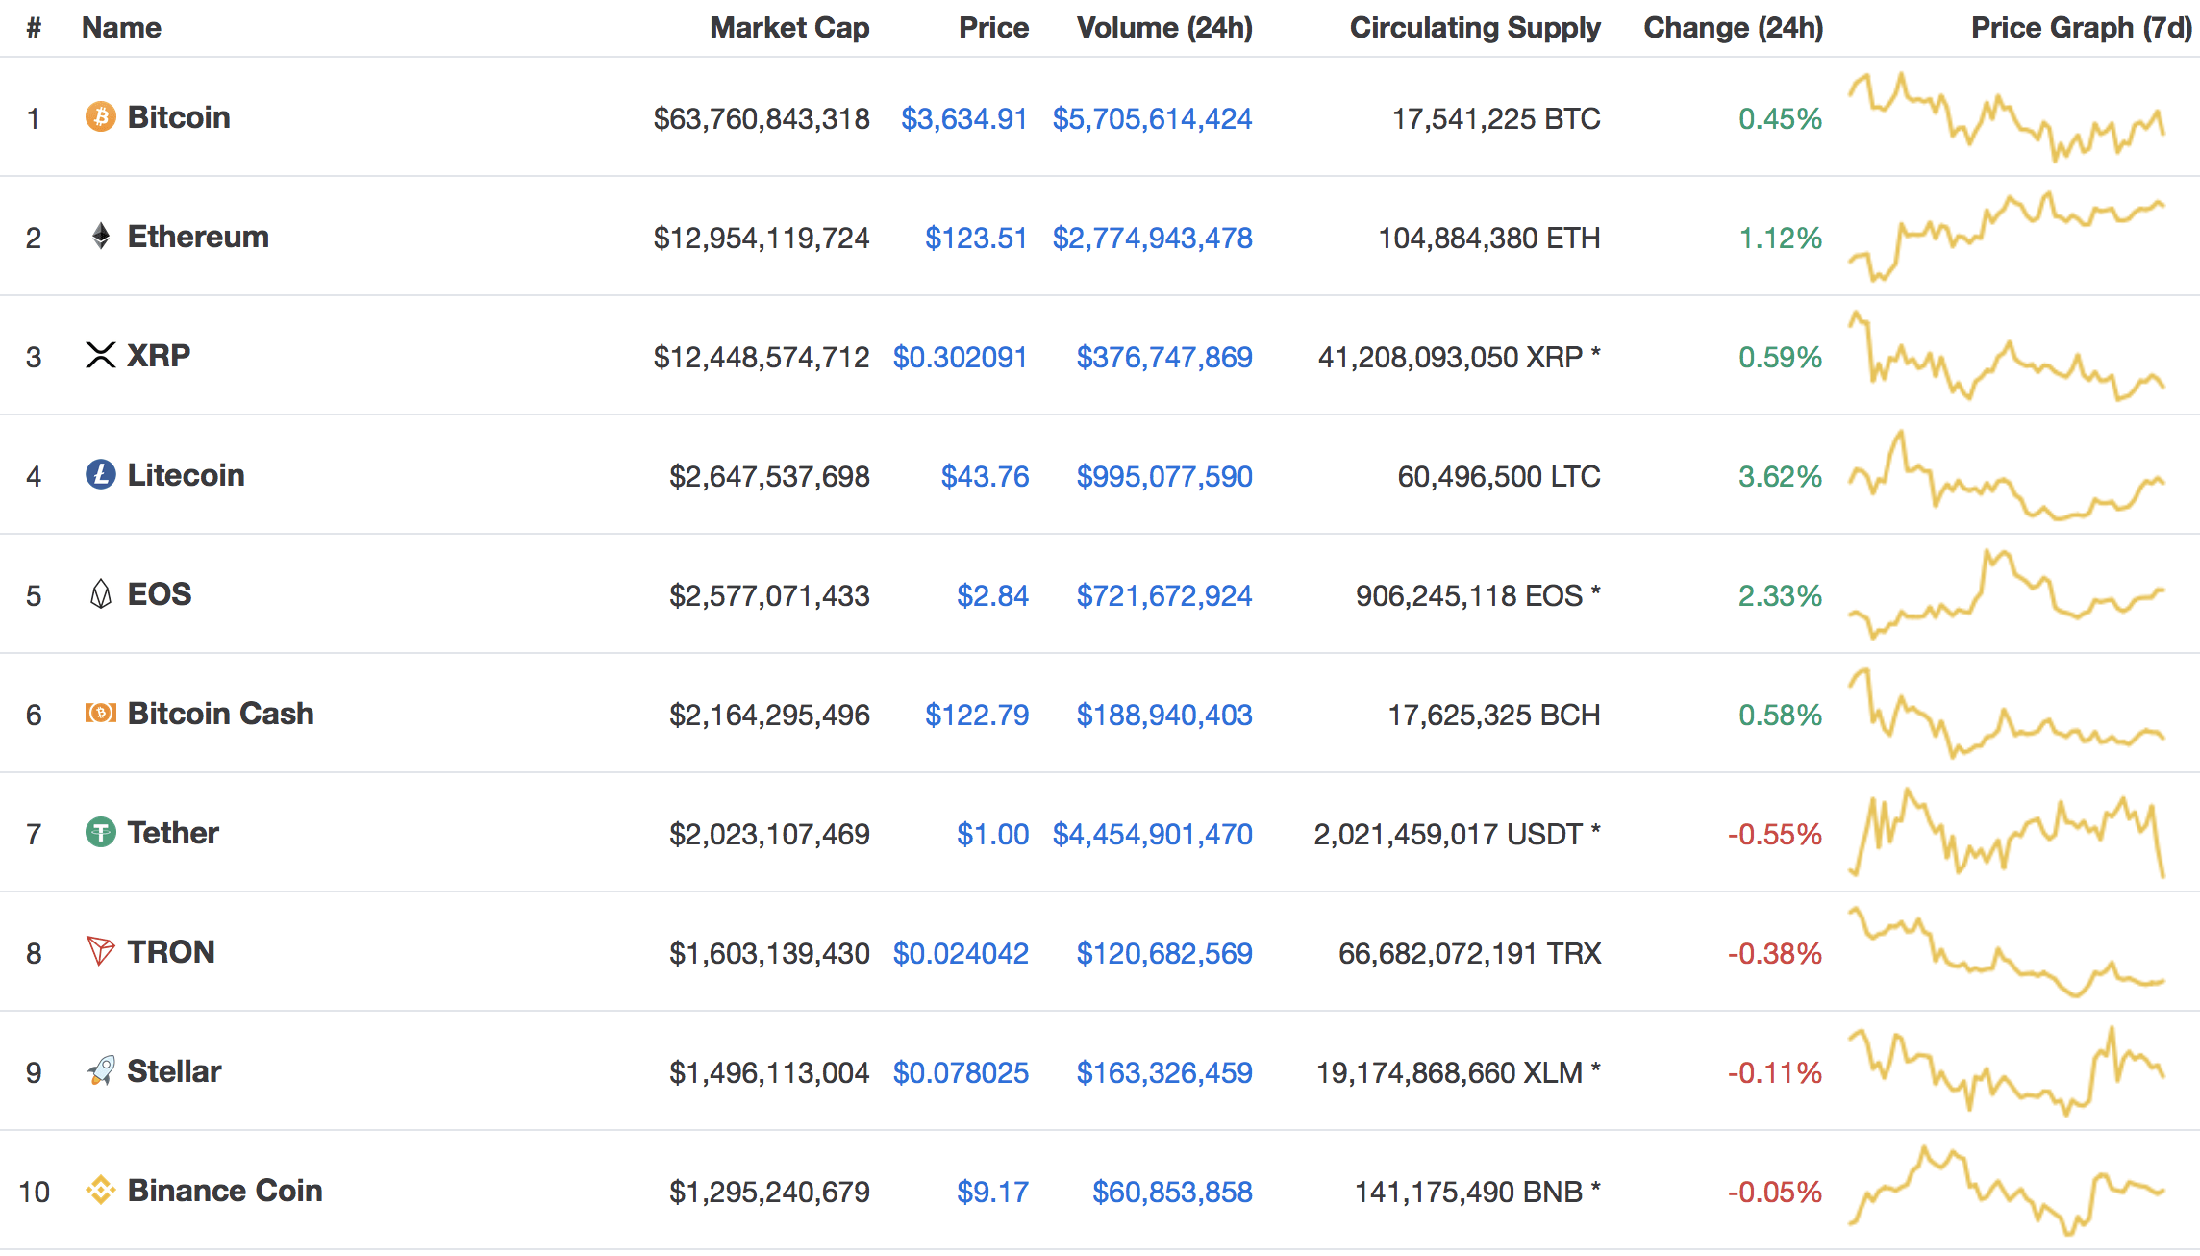Click Bitcoin Cash price $122.79

click(977, 715)
